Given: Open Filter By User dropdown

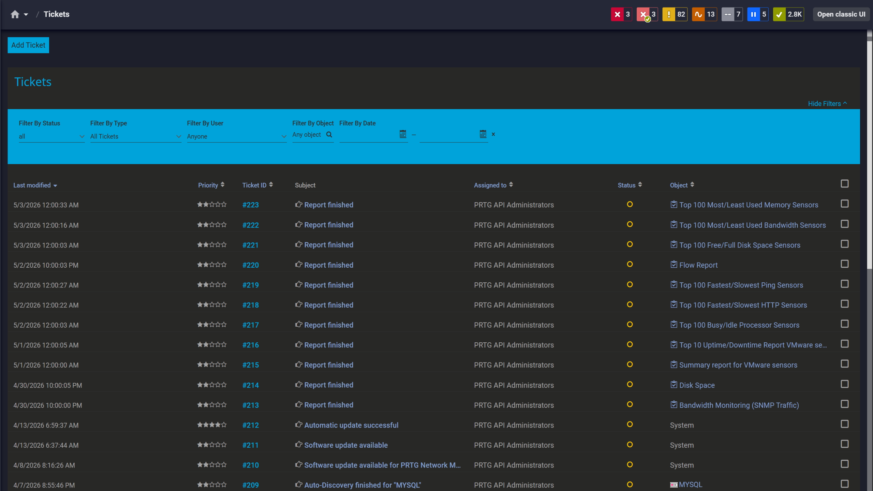Looking at the screenshot, I should [x=236, y=136].
